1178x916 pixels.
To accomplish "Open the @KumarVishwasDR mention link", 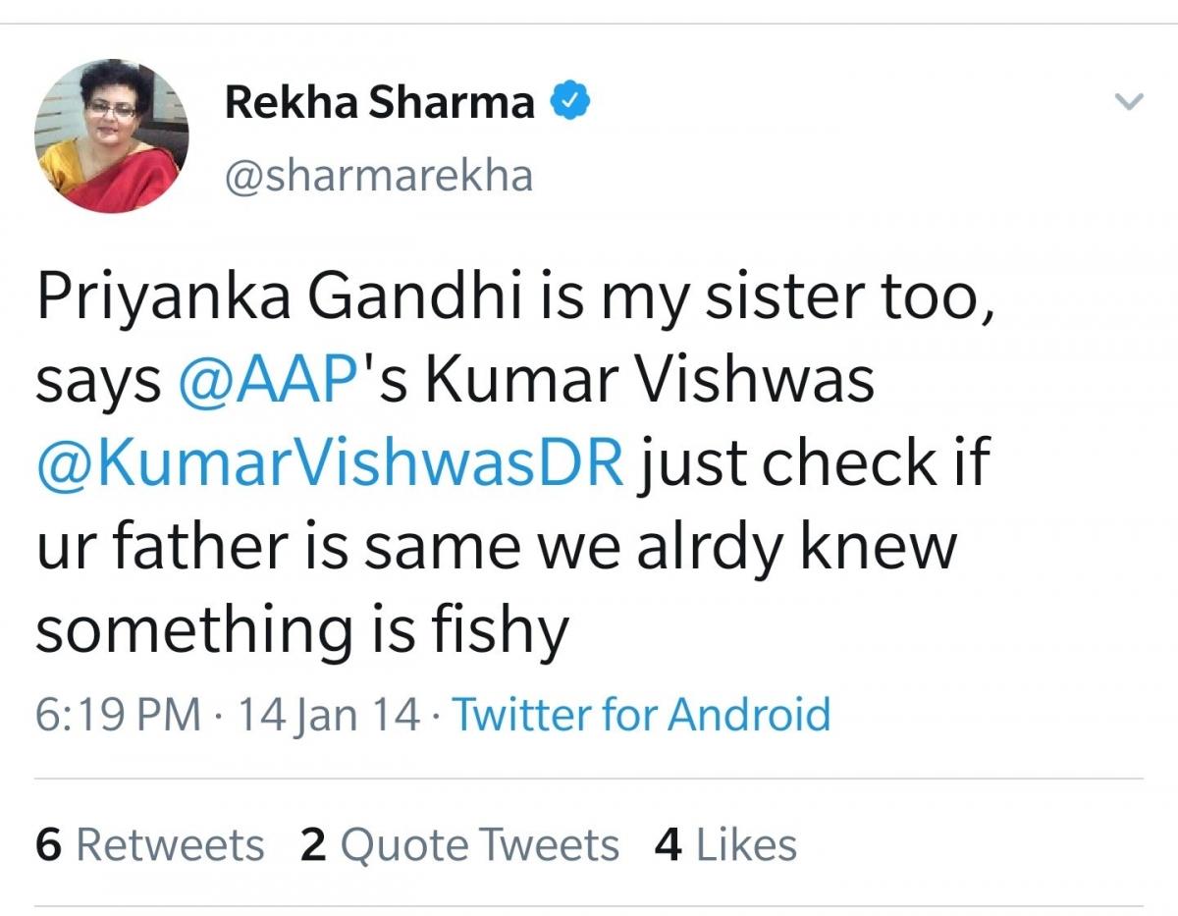I will tap(330, 463).
